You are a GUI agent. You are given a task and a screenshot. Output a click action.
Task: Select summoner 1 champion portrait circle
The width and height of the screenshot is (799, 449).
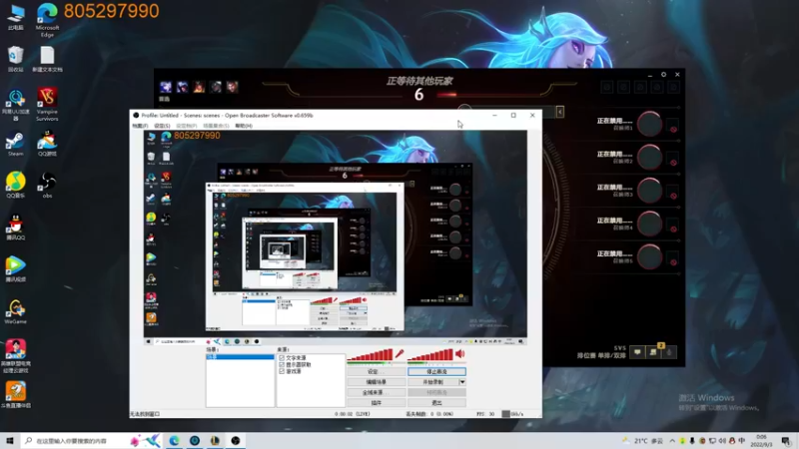pyautogui.click(x=650, y=124)
